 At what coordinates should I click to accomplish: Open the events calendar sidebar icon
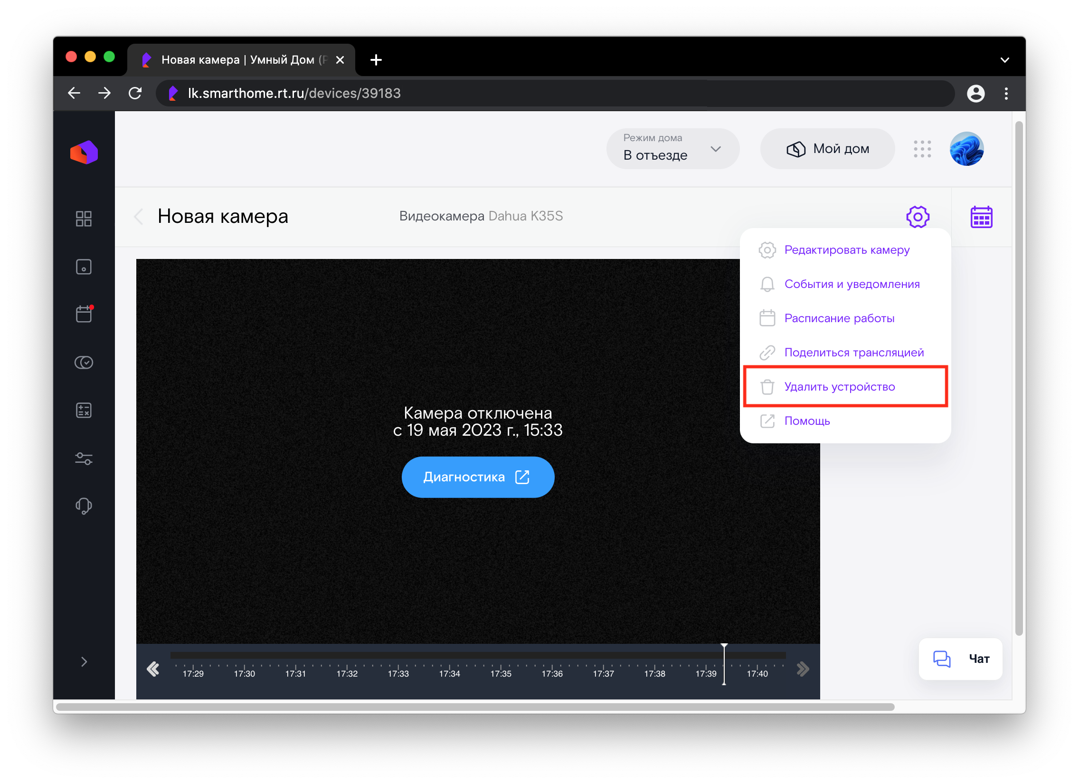(84, 314)
